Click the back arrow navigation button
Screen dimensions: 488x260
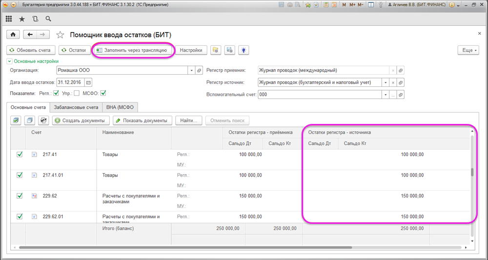click(30, 35)
